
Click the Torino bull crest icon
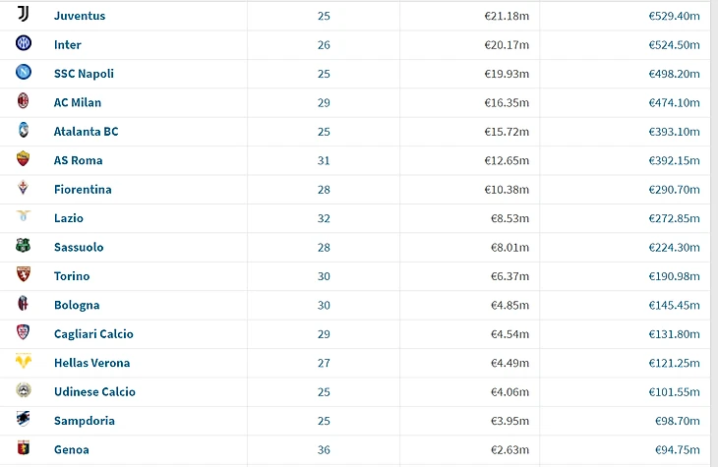24,275
